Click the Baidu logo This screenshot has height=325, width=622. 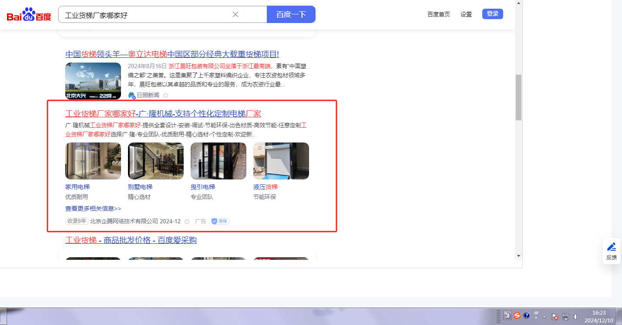tap(29, 15)
